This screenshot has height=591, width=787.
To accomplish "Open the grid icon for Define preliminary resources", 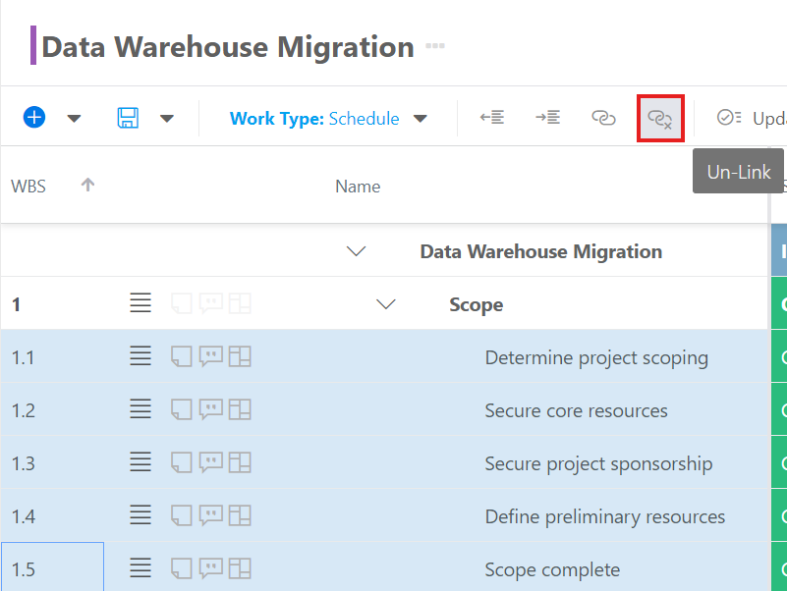I will 240,515.
